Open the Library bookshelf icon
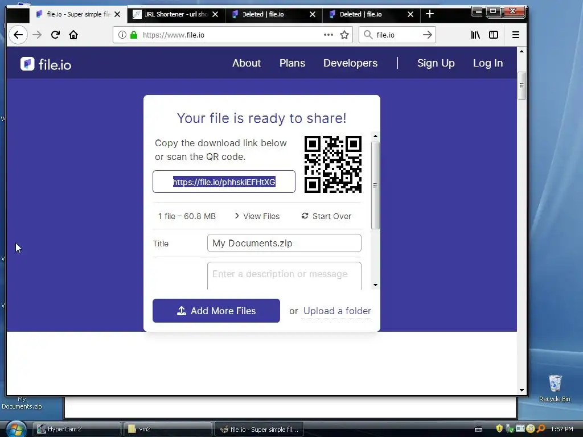 point(475,35)
